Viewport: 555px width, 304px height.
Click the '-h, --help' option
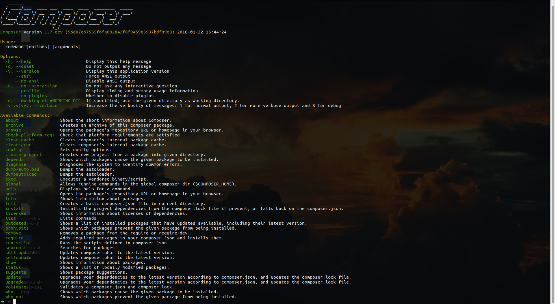tap(18, 61)
